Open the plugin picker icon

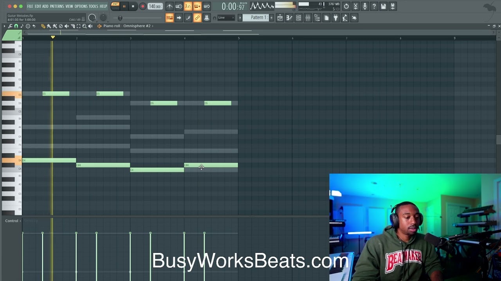click(x=335, y=18)
